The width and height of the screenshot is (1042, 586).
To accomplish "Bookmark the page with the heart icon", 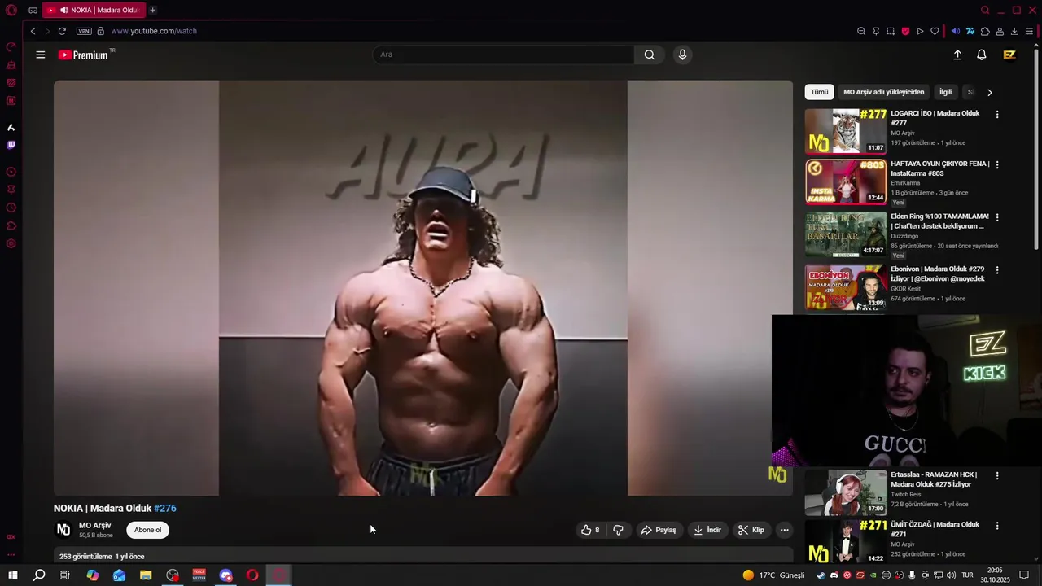I will click(935, 31).
